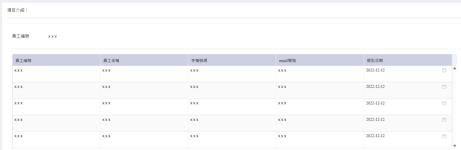This screenshot has width=461, height=150.
Task: Click the 手機號碼 column header
Action: point(232,60)
